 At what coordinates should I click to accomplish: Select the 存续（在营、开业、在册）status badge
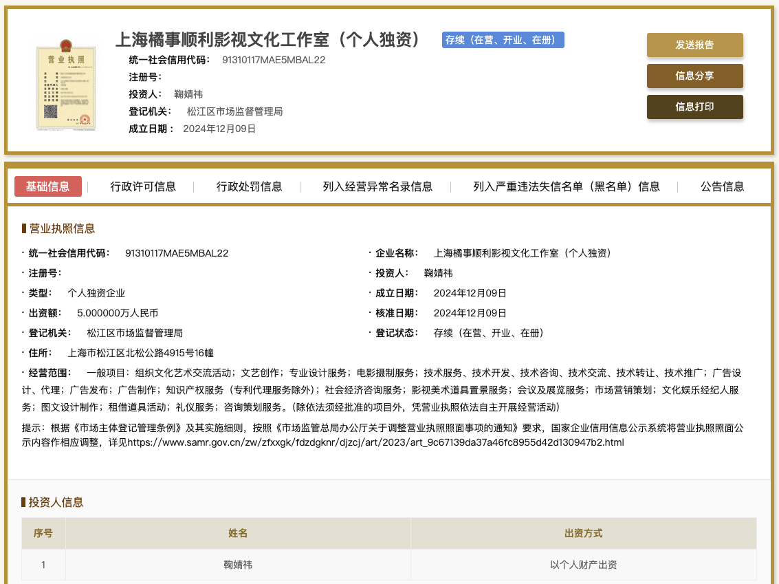(x=503, y=40)
